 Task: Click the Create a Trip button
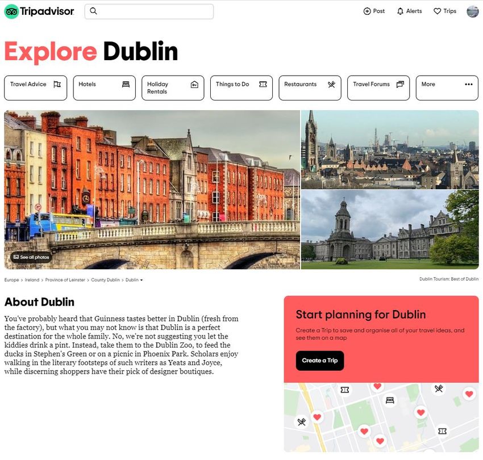[x=320, y=361]
